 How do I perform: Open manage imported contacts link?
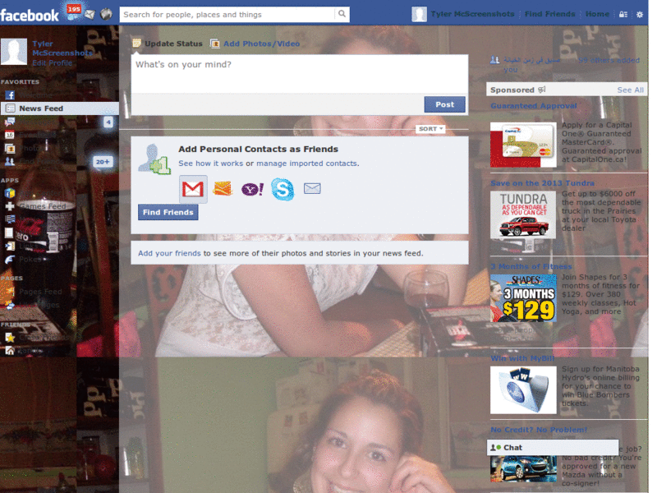click(x=306, y=164)
